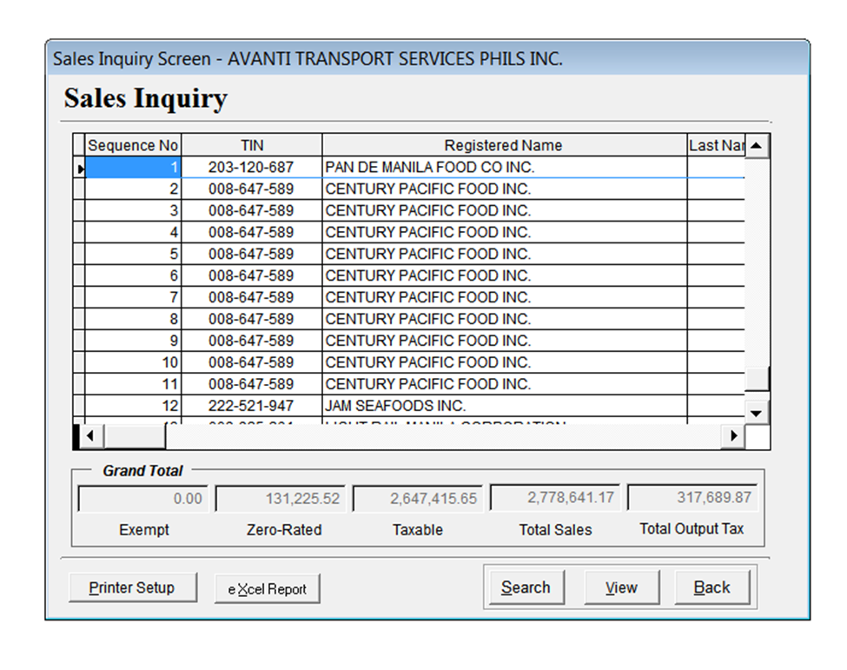Click the row selector for sequence 1

click(79, 168)
